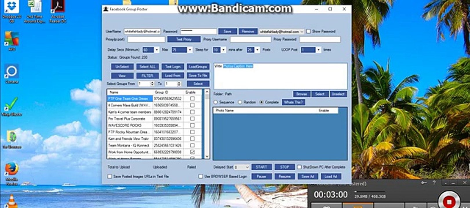
Task: Open the Sleep for minutes dropdown
Action: 223,50
